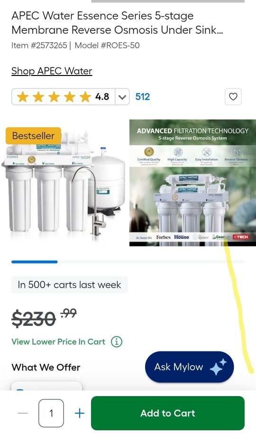
Task: Save item with the heart icon
Action: [233, 96]
